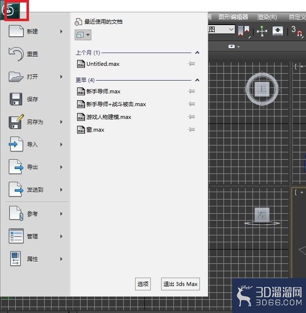This screenshot has height=313, width=306.
Task: Select Reset (重置) menu entry
Action: coord(35,54)
